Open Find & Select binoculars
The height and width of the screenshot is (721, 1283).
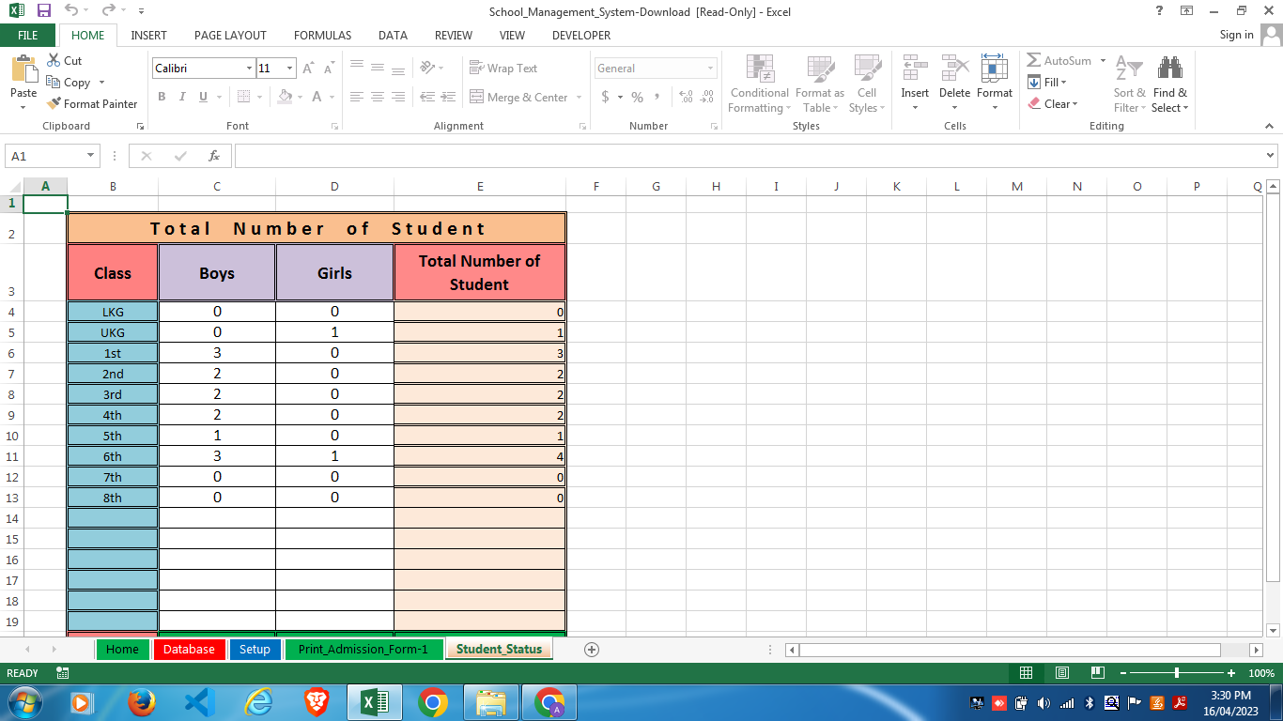(1169, 84)
